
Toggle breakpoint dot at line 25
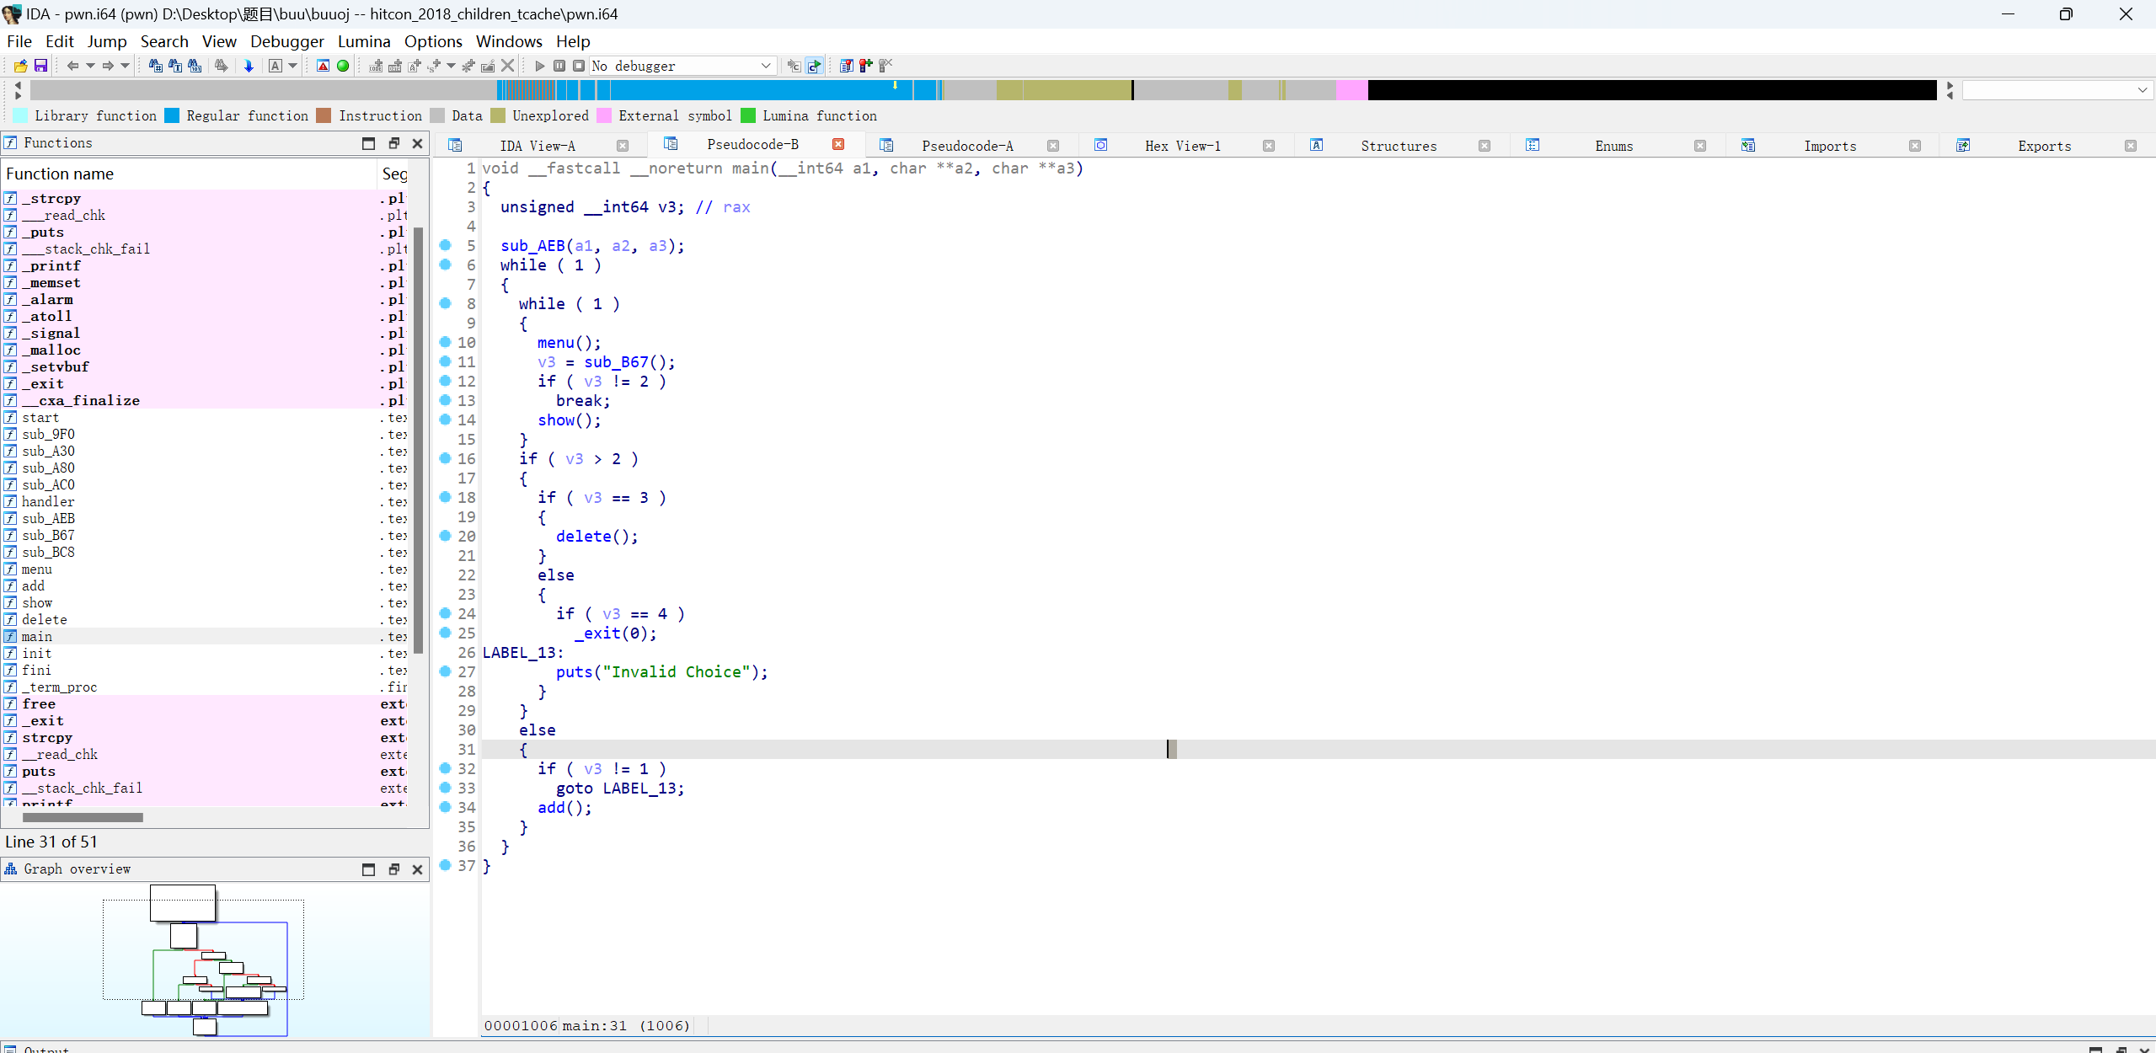click(x=446, y=633)
